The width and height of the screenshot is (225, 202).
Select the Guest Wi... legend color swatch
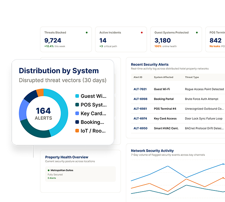[x=77, y=96]
